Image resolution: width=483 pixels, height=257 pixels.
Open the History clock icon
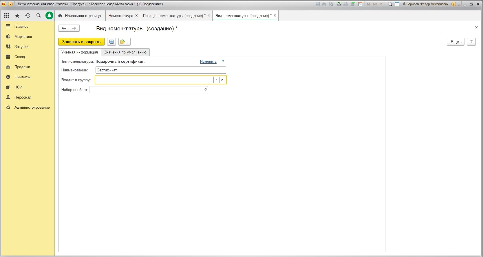(28, 16)
